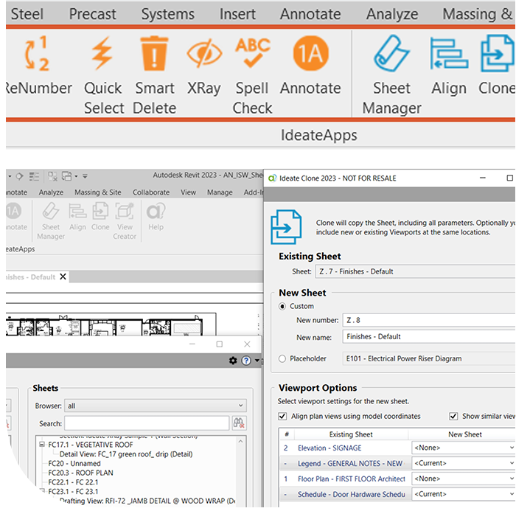Image resolution: width=516 pixels, height=511 pixels.
Task: Open the View tab in Revit window
Action: [188, 192]
